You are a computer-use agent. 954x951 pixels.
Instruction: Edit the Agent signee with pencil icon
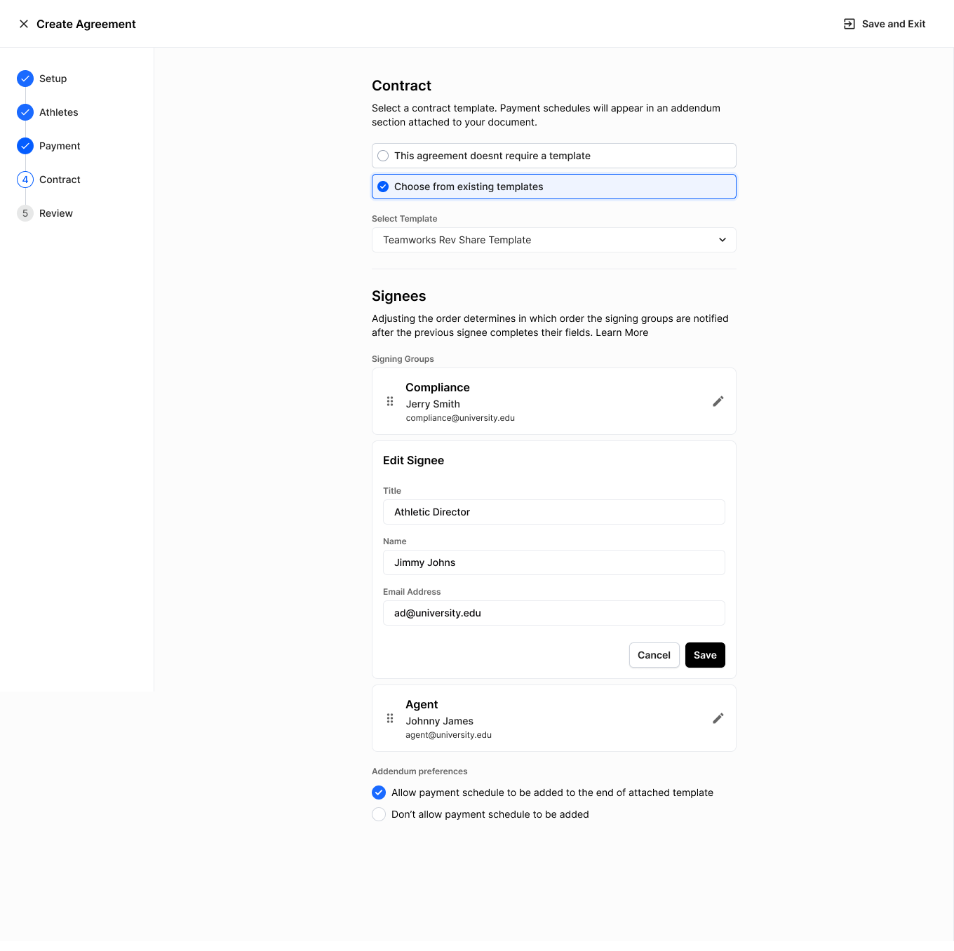coord(718,718)
